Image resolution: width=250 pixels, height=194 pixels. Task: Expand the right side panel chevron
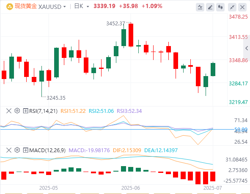[247, 48]
